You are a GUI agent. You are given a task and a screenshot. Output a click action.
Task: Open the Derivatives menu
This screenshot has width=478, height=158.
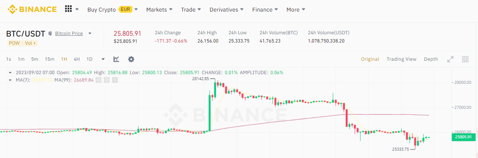coord(226,10)
